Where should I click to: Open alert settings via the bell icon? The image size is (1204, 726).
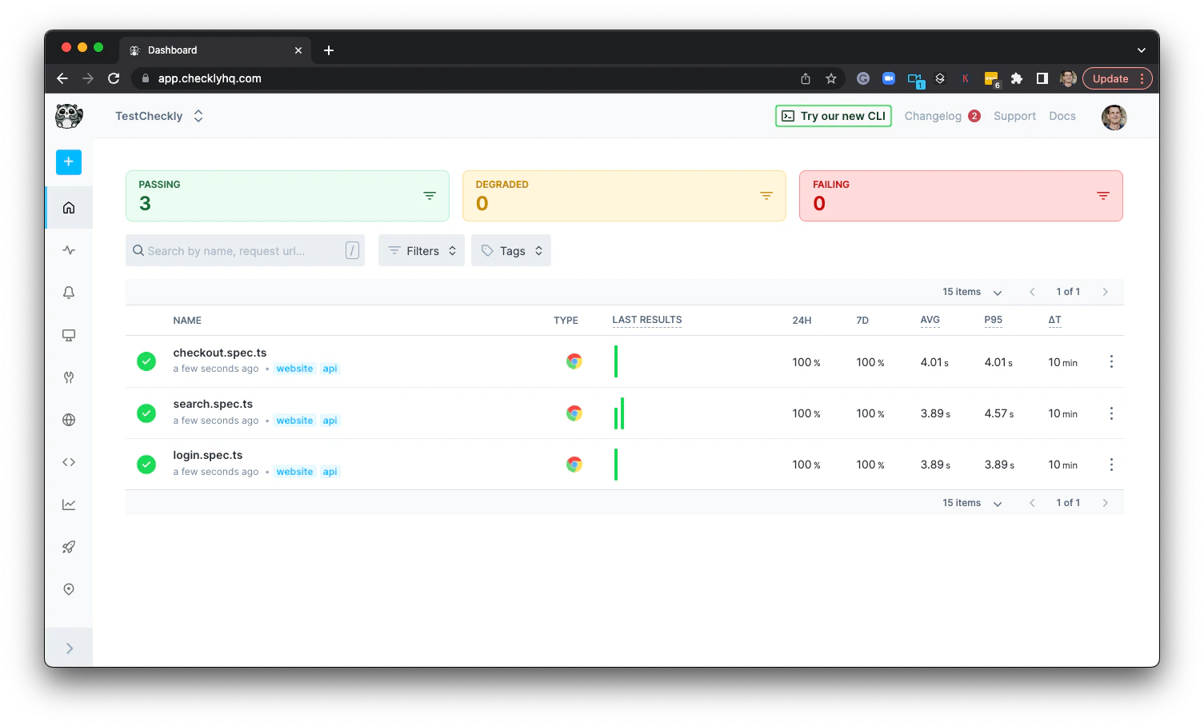(x=68, y=293)
